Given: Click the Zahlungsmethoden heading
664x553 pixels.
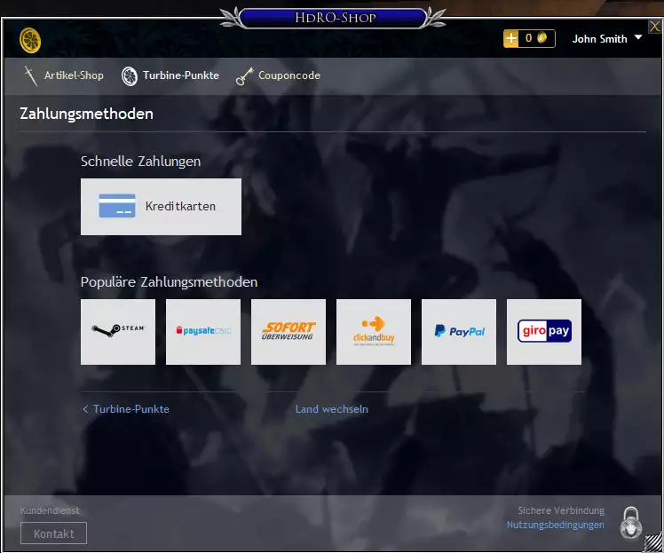Looking at the screenshot, I should pyautogui.click(x=86, y=114).
